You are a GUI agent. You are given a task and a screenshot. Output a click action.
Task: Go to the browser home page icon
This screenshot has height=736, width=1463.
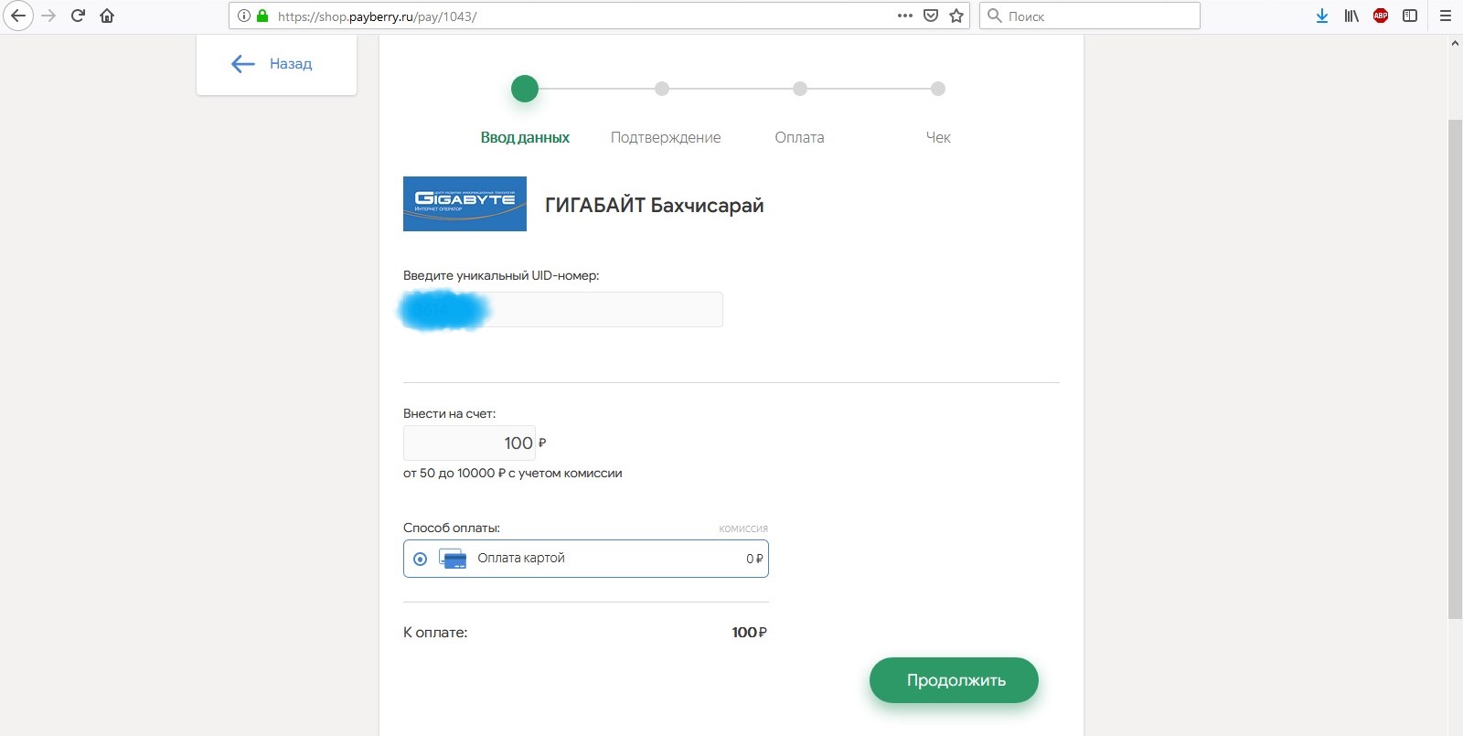pyautogui.click(x=107, y=16)
